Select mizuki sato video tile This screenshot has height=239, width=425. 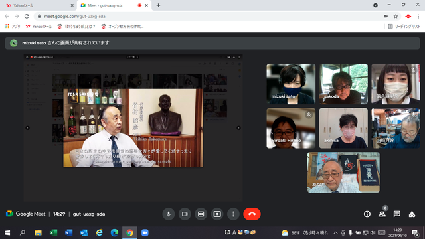pyautogui.click(x=291, y=84)
